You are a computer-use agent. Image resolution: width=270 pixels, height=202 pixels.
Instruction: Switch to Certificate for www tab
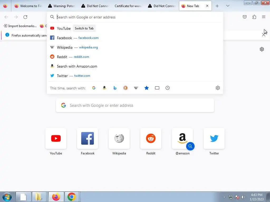click(x=128, y=6)
